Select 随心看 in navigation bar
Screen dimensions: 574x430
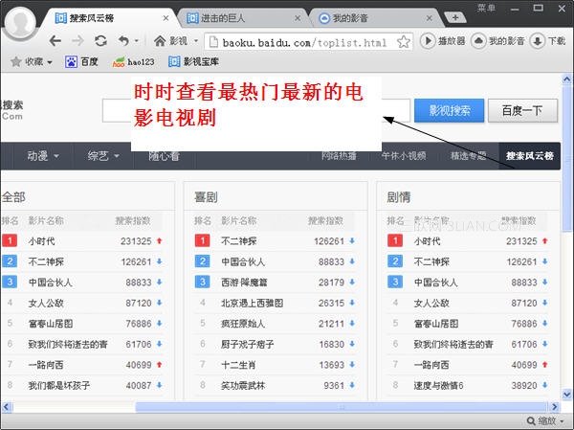164,156
